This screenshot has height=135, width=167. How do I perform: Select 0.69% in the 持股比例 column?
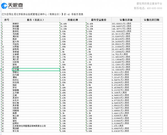(x=73, y=75)
